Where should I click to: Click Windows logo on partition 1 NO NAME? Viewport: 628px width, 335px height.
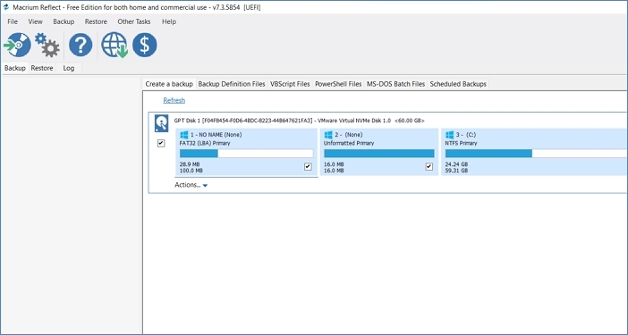(184, 135)
